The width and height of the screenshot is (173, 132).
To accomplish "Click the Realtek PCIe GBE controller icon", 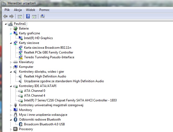I will click(x=21, y=52).
